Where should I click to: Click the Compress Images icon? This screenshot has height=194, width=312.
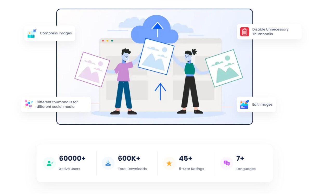pyautogui.click(x=31, y=33)
